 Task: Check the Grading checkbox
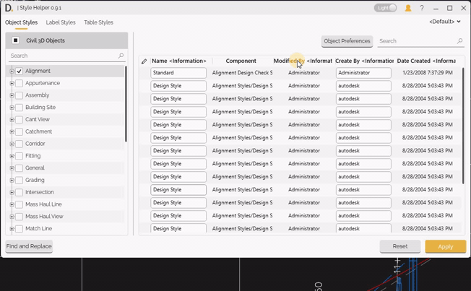coord(20,181)
